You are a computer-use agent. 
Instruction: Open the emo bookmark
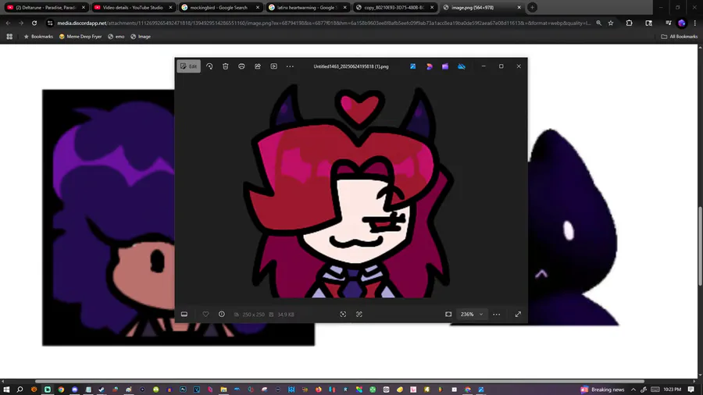tap(116, 37)
